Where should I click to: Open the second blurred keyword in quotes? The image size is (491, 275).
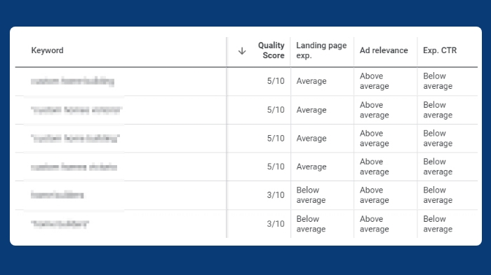[76, 110]
